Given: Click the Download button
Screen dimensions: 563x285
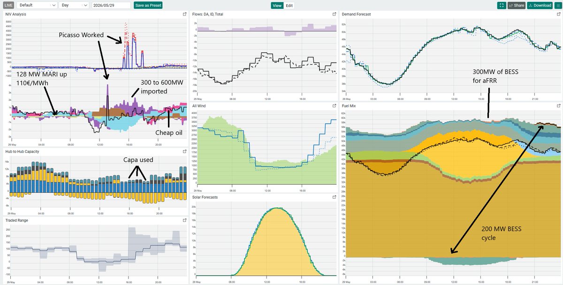Looking at the screenshot, I should tap(540, 6).
